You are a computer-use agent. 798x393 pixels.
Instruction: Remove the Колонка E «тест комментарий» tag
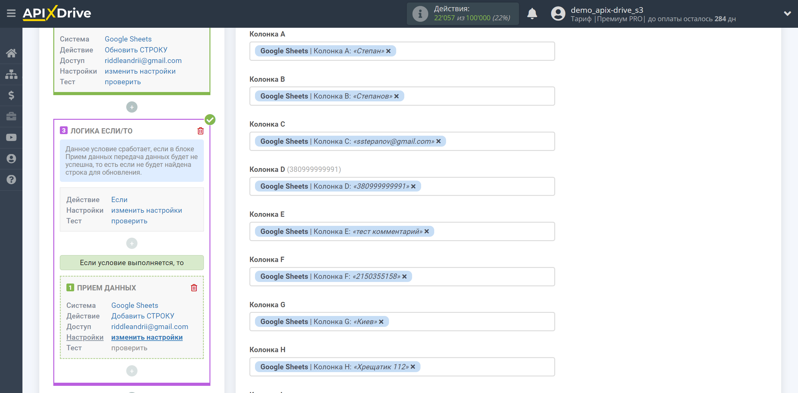[427, 231]
